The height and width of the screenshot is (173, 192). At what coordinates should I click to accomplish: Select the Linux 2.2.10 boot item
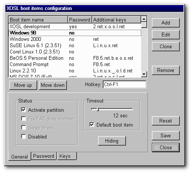75,71
